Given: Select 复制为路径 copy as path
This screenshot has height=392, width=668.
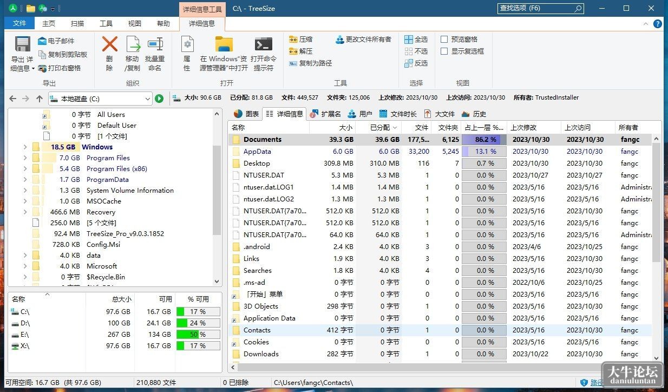Looking at the screenshot, I should (310, 63).
